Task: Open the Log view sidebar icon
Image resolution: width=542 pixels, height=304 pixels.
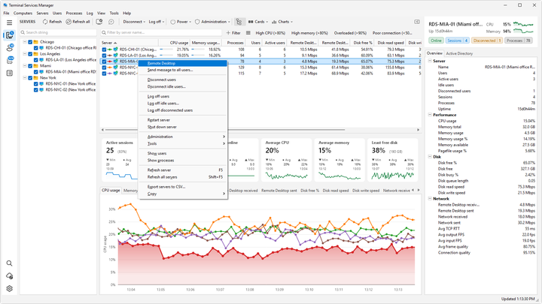Action: click(9, 73)
